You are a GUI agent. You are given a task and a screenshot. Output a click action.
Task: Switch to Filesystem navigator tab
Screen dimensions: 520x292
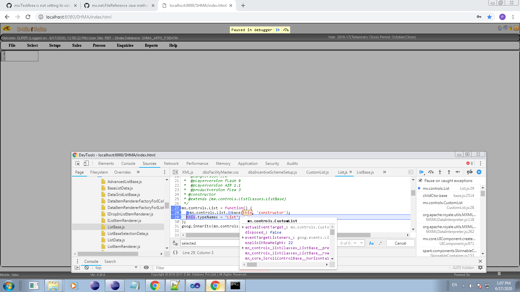pyautogui.click(x=99, y=172)
